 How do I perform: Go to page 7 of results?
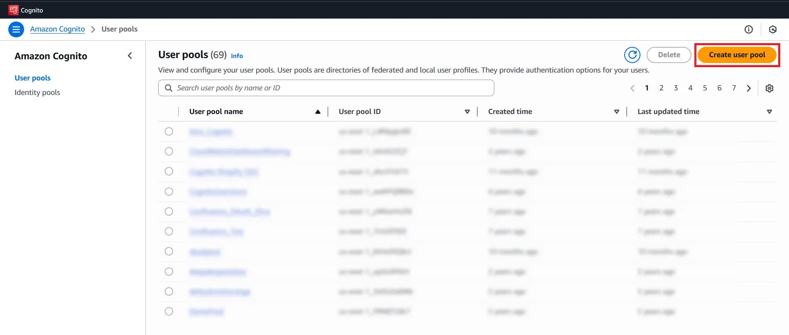point(734,88)
